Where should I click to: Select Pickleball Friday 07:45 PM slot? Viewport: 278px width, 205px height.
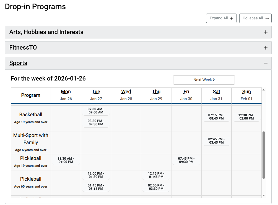coord(186,160)
